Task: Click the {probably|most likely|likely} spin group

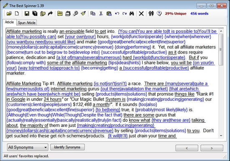Action: [x=161, y=109]
